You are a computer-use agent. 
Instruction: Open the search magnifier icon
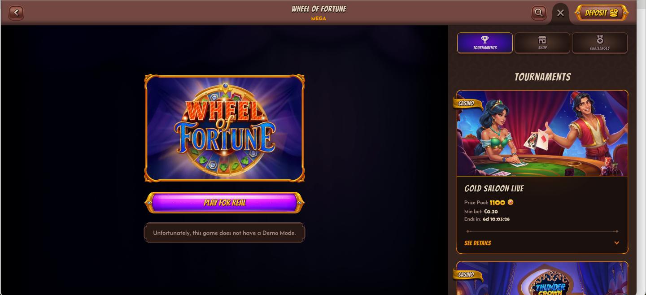[x=538, y=13]
